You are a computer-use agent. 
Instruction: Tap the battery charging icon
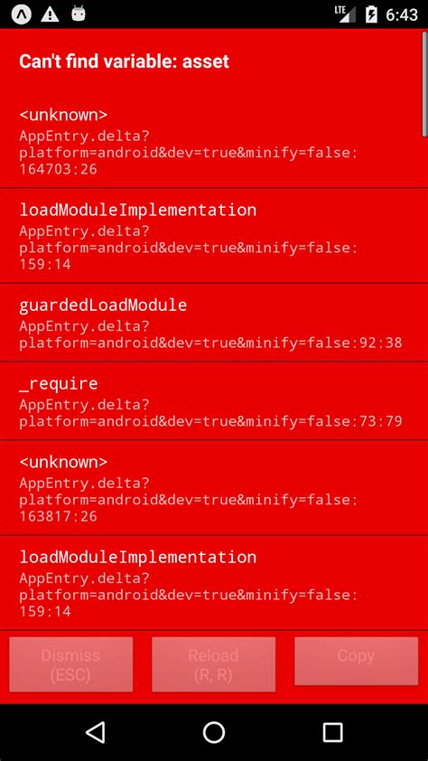371,14
